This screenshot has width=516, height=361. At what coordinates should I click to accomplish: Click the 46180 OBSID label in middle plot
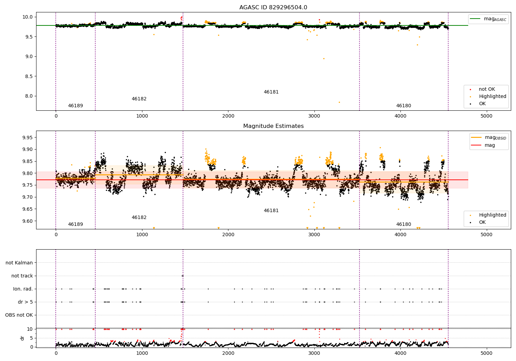pyautogui.click(x=404, y=224)
